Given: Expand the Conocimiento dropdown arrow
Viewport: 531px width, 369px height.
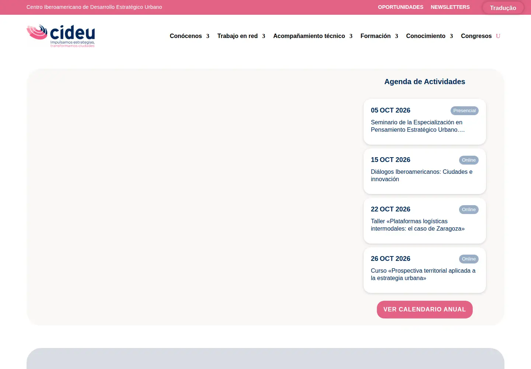Looking at the screenshot, I should [451, 36].
